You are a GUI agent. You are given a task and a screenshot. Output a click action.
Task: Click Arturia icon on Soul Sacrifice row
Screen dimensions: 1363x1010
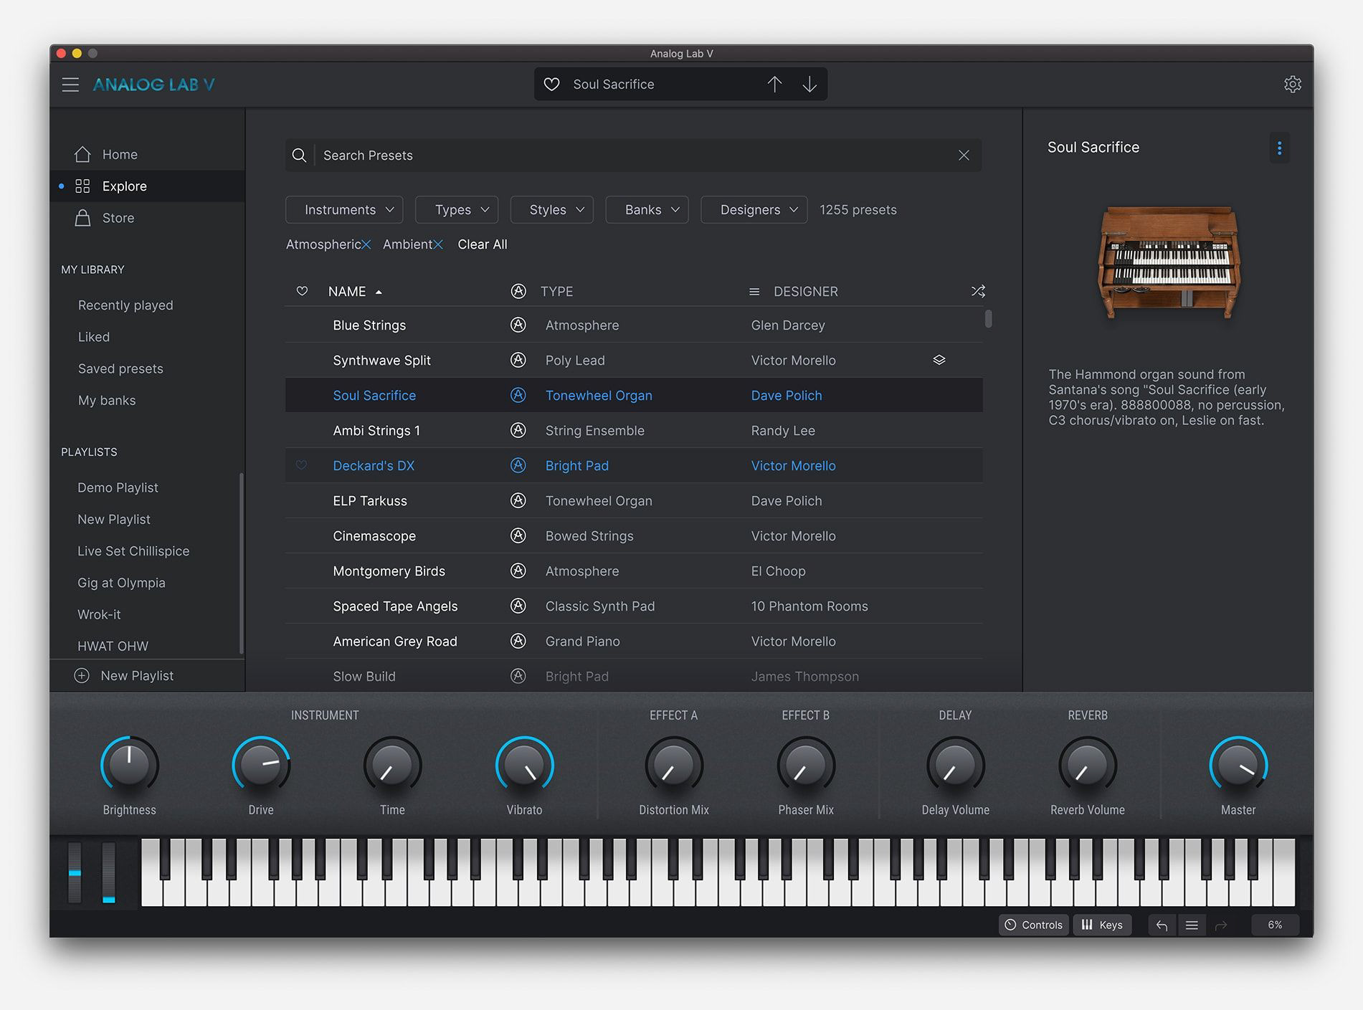point(518,395)
